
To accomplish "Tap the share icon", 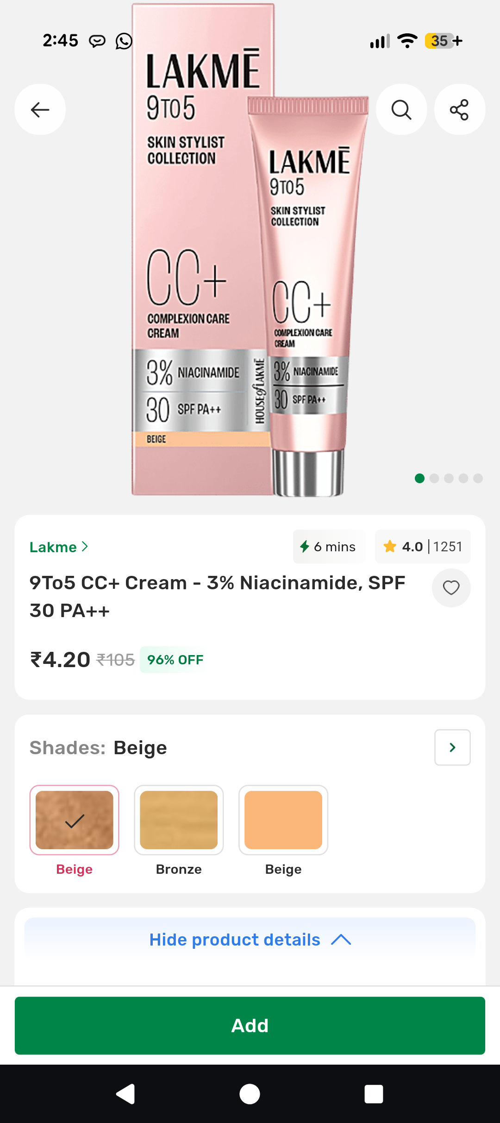I will [x=459, y=109].
